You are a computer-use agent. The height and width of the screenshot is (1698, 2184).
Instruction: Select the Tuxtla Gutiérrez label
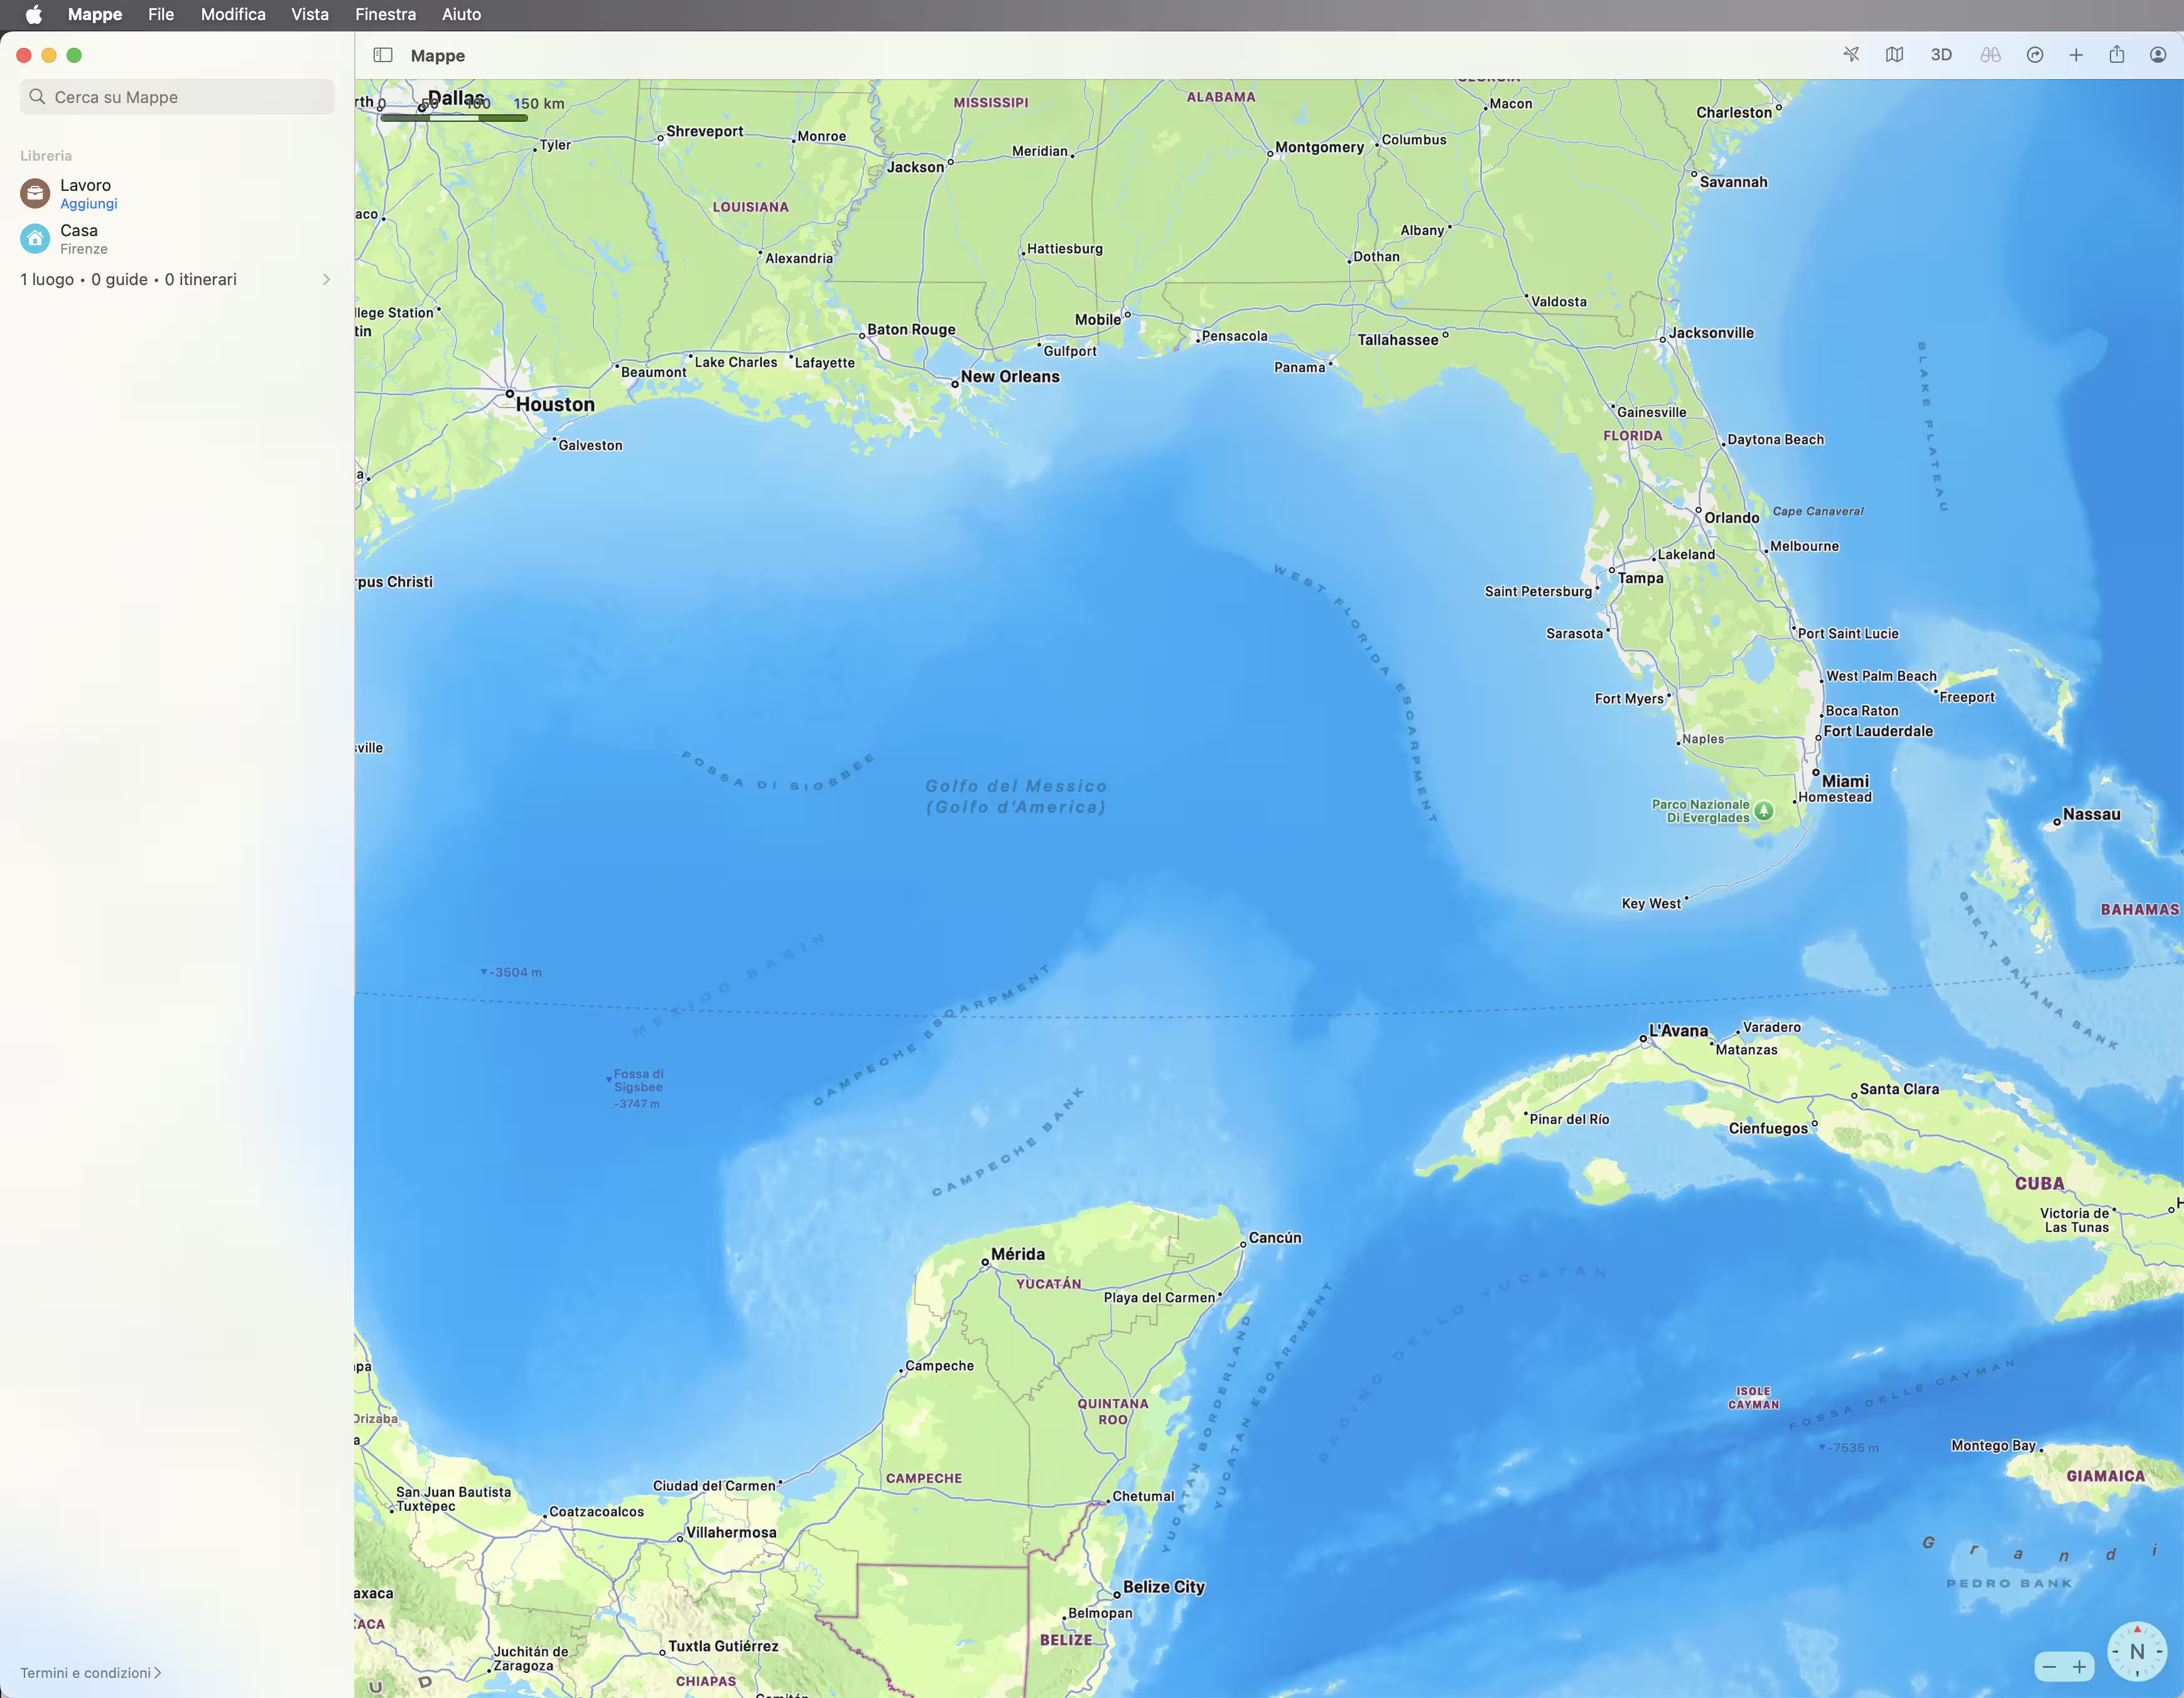(x=723, y=1646)
